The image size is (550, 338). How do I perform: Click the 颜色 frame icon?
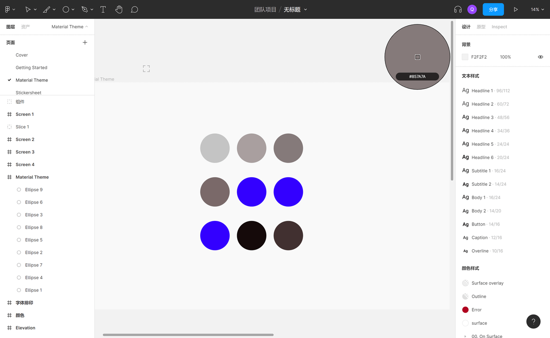(9, 315)
